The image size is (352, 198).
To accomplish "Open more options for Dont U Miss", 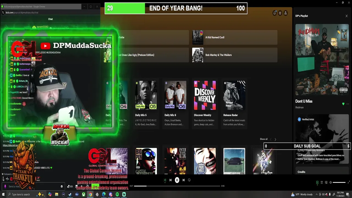I will [x=348, y=104].
